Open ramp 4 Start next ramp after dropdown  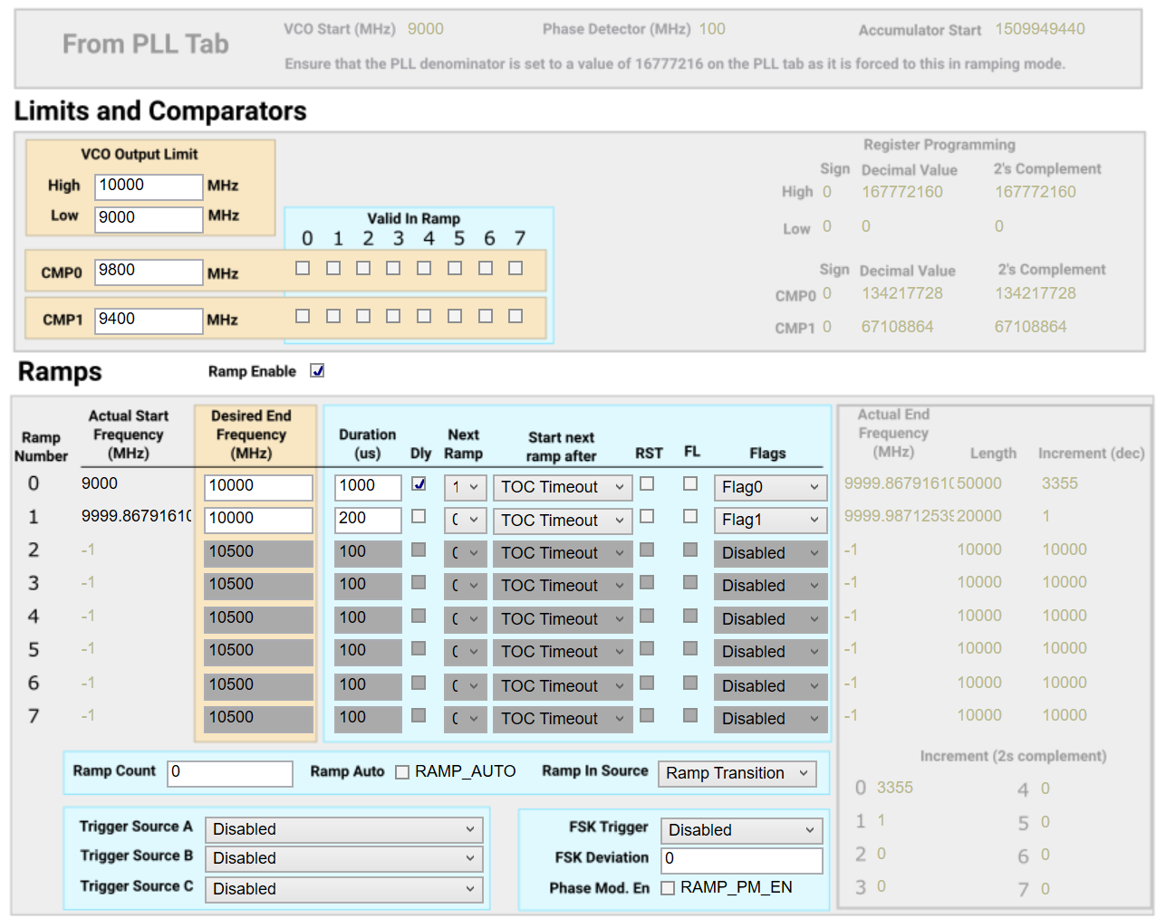click(x=563, y=619)
